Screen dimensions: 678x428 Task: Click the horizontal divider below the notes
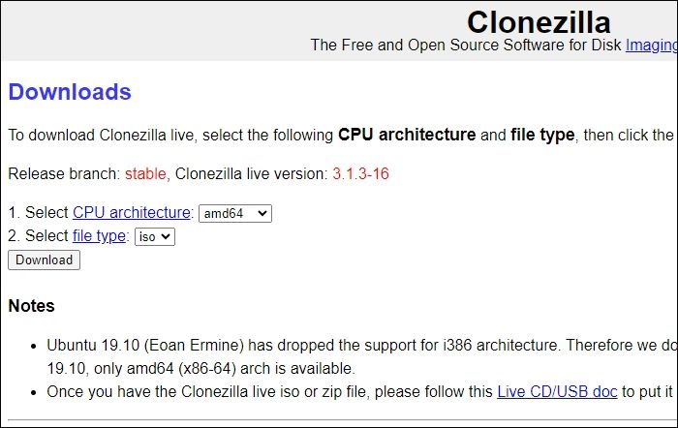[339, 420]
